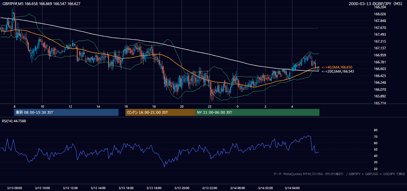Screen dimensions: 407x191
Task: Click price level 167.670 on the axis
Action: [x=380, y=28]
